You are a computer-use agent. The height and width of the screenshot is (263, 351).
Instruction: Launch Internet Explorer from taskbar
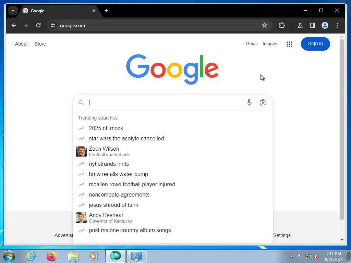tap(31, 256)
